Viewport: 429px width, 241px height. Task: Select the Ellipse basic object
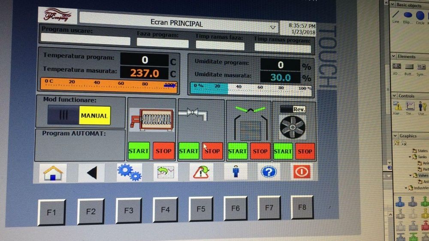(408, 17)
